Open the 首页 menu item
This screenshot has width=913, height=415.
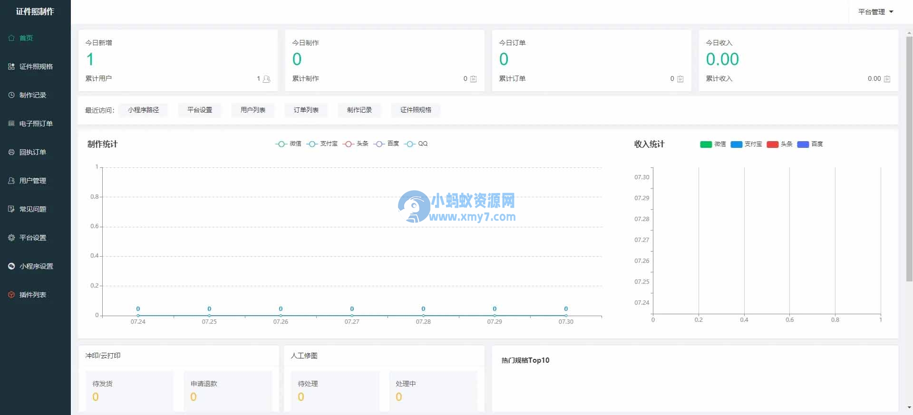click(x=35, y=38)
